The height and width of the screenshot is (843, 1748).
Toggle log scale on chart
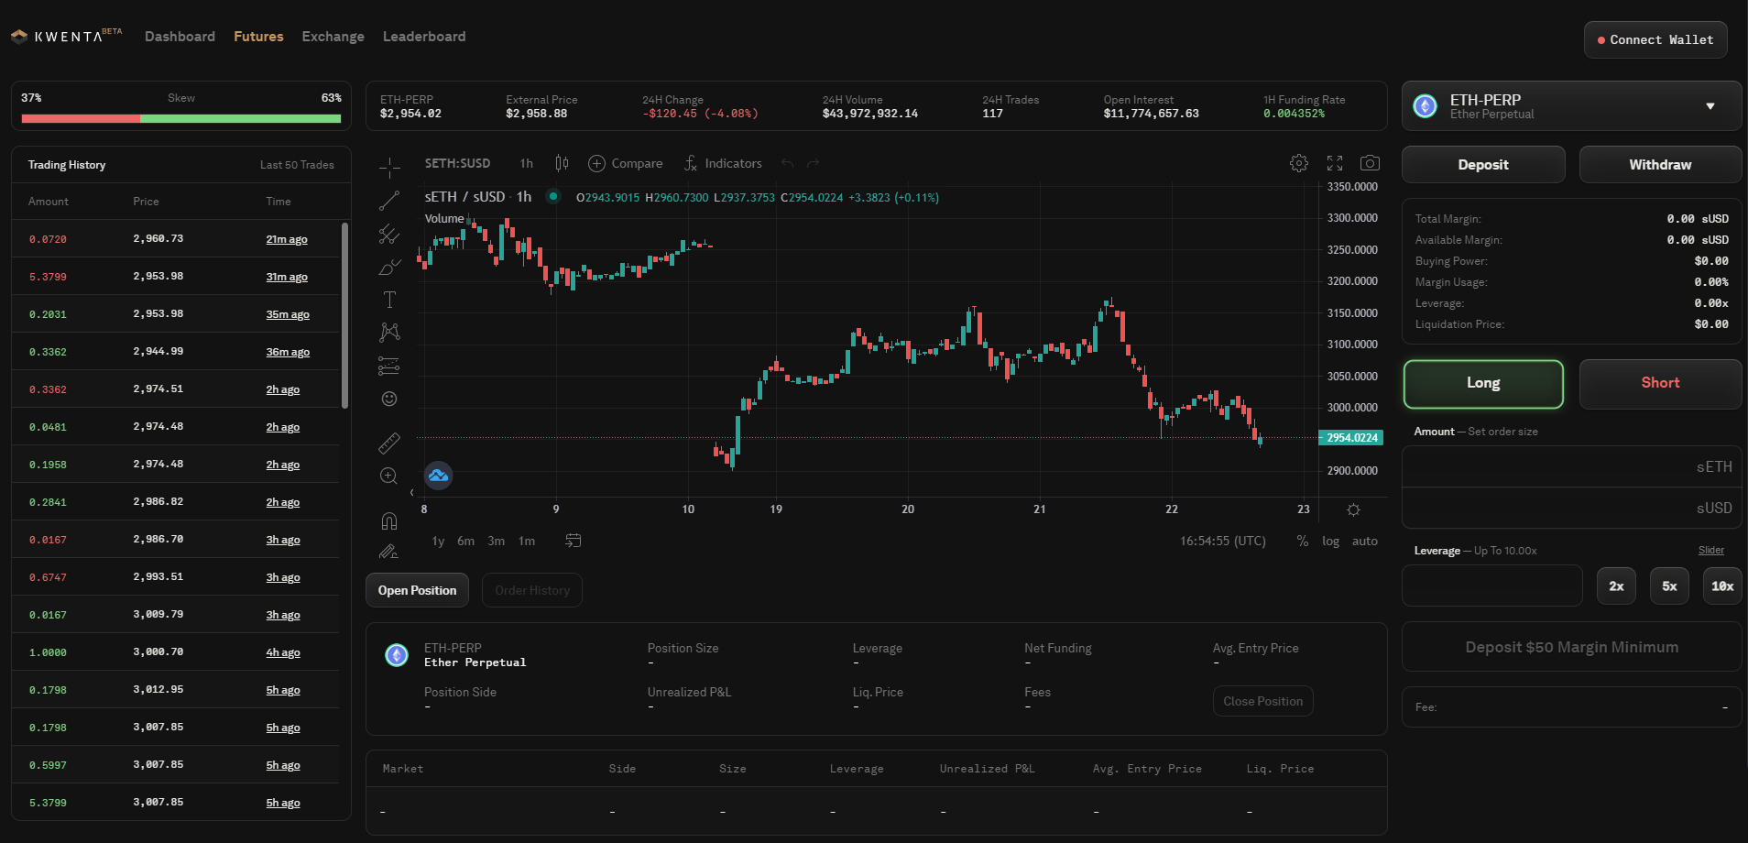tap(1330, 541)
